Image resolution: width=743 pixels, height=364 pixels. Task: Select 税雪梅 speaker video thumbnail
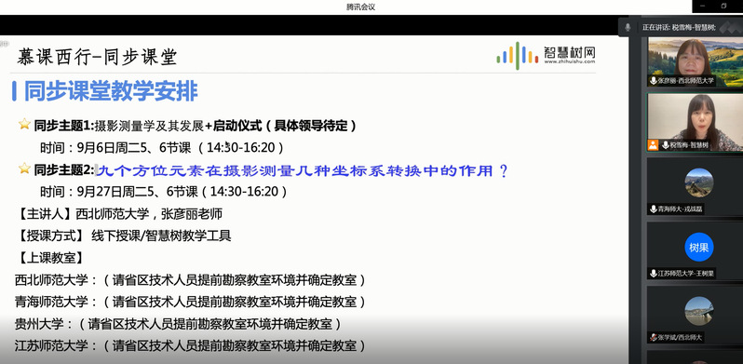pos(696,122)
